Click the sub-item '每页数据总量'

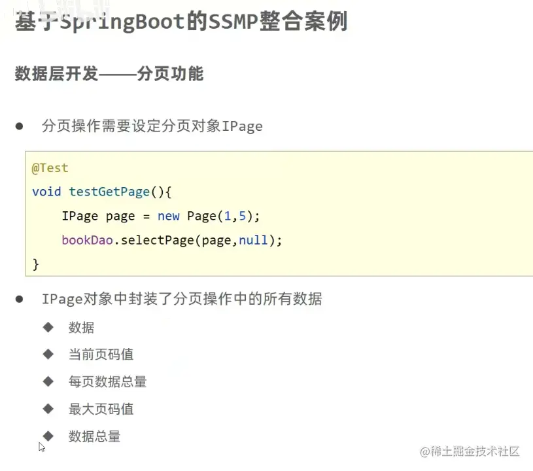pos(107,381)
